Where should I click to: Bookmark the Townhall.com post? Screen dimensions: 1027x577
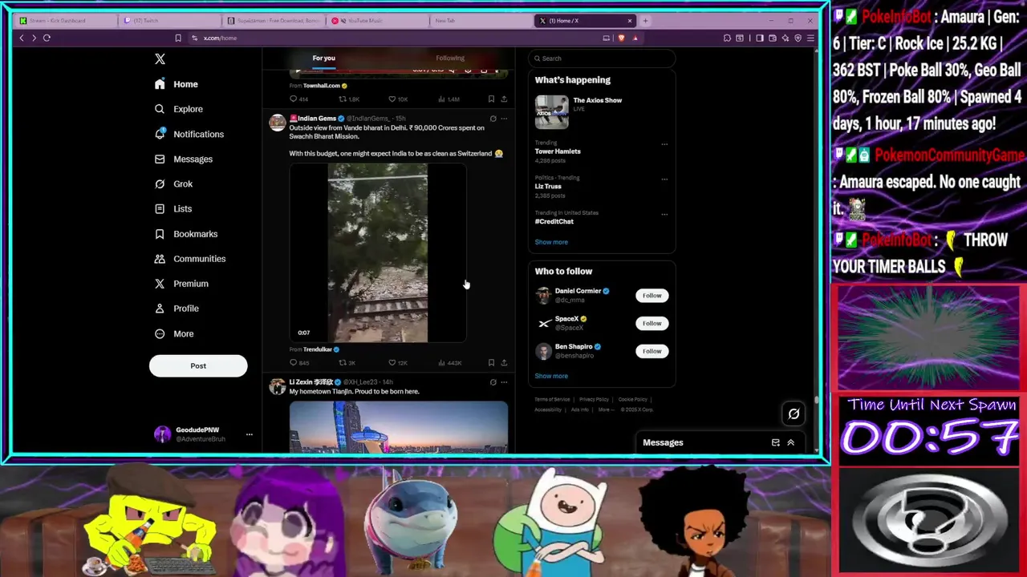click(x=491, y=99)
